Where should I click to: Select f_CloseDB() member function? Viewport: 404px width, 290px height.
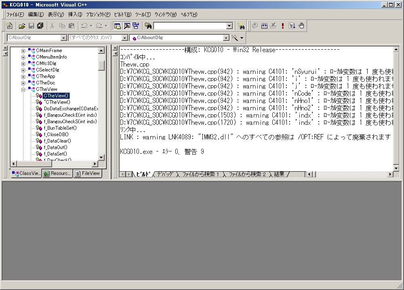[56, 134]
